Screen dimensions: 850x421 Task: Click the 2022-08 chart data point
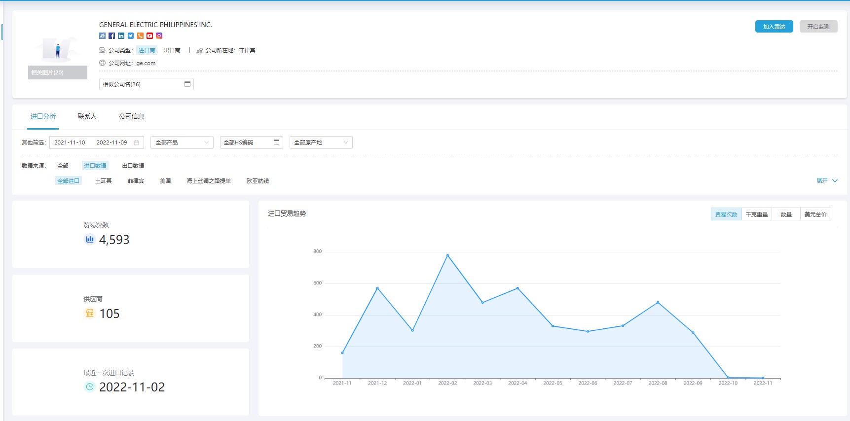click(658, 302)
